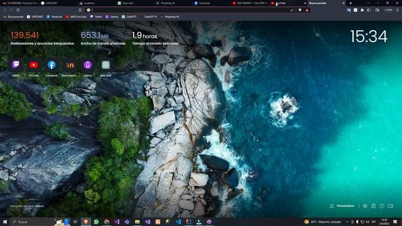Viewport: 402px width, 226px height.
Task: Open the Facebook shortcut tile
Action: pyautogui.click(x=52, y=65)
